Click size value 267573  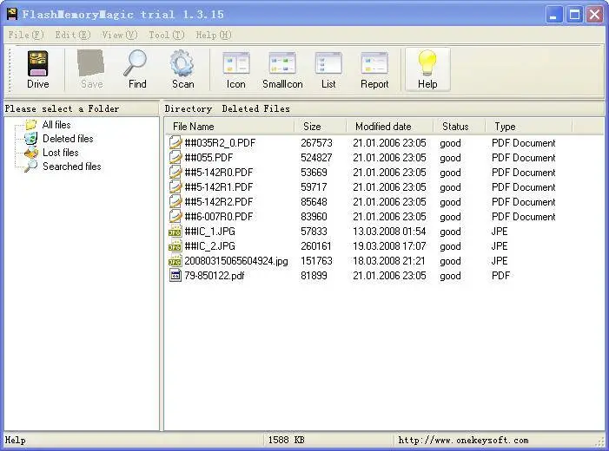[316, 143]
